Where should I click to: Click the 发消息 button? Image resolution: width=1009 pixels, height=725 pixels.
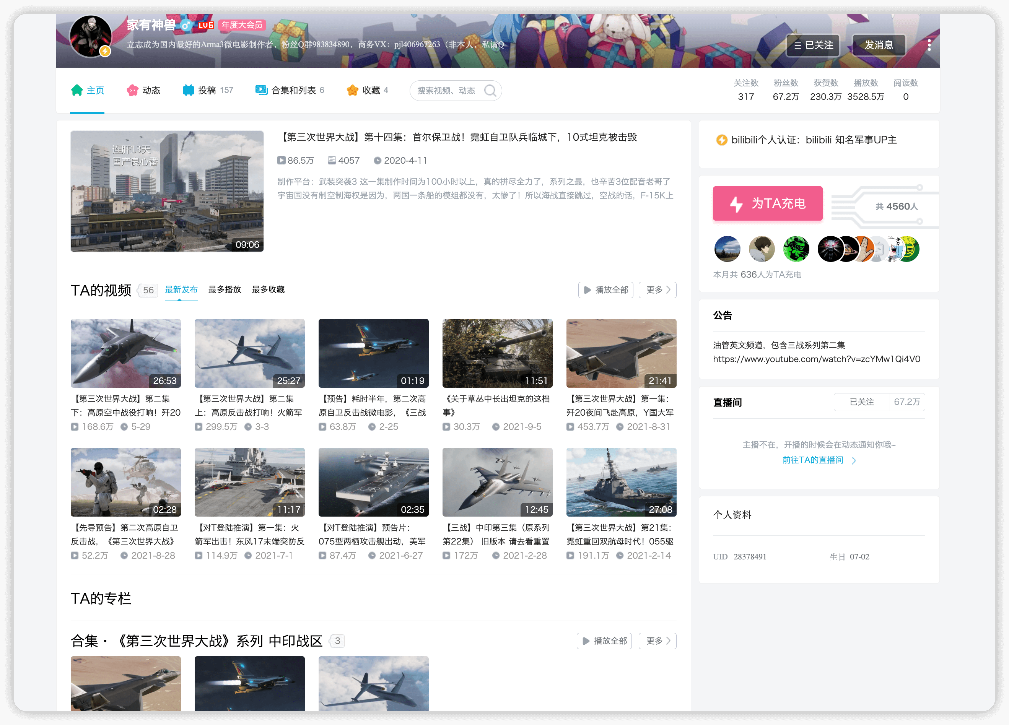[879, 46]
